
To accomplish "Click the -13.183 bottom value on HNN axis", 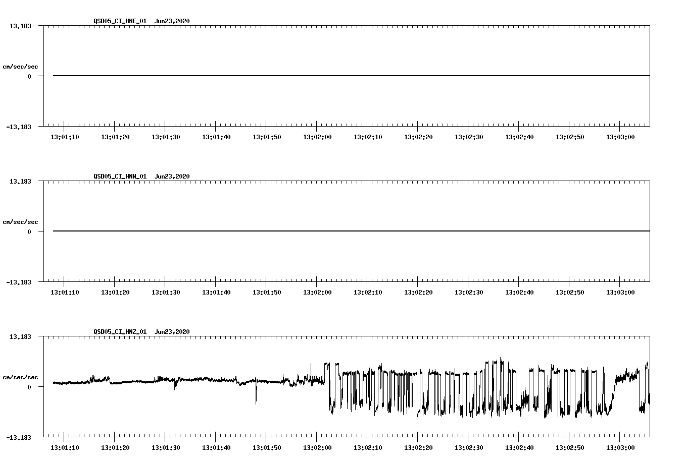I will tap(19, 282).
